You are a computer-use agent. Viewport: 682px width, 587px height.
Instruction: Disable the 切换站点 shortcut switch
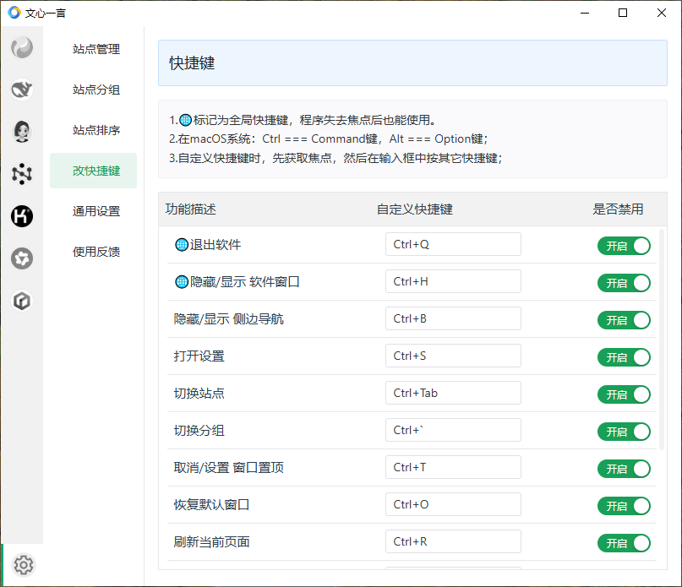pos(624,394)
